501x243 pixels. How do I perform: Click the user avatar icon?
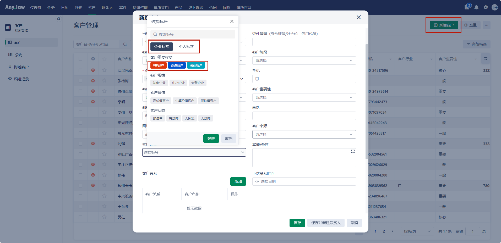click(x=495, y=7)
